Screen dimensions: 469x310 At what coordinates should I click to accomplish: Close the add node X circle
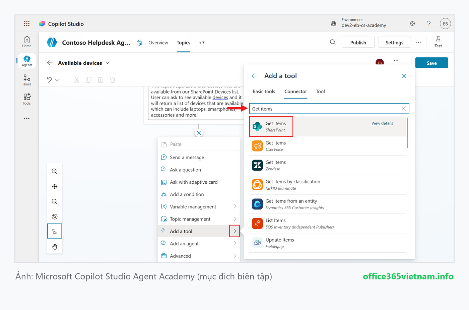[x=199, y=133]
